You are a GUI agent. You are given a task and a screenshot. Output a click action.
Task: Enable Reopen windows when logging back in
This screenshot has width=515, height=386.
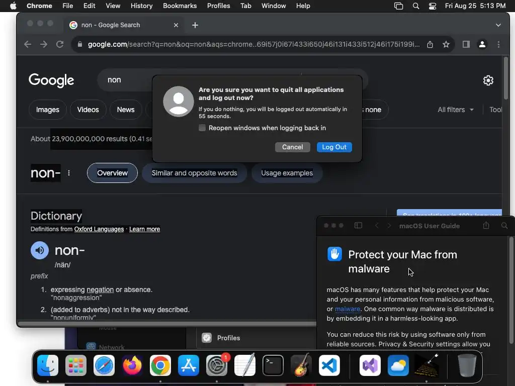point(202,128)
